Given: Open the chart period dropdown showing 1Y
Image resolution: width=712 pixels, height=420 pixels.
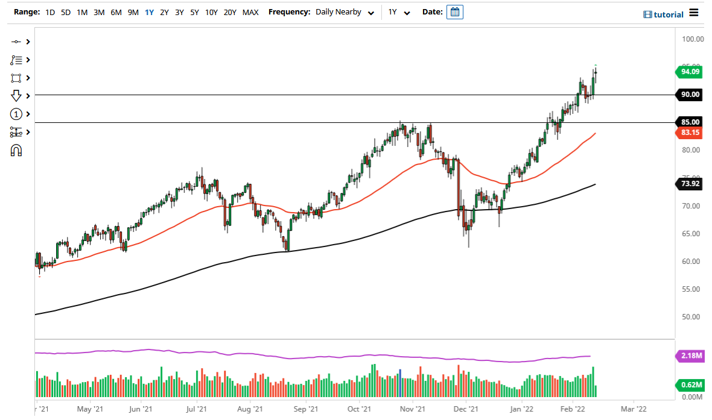Looking at the screenshot, I should tap(399, 11).
